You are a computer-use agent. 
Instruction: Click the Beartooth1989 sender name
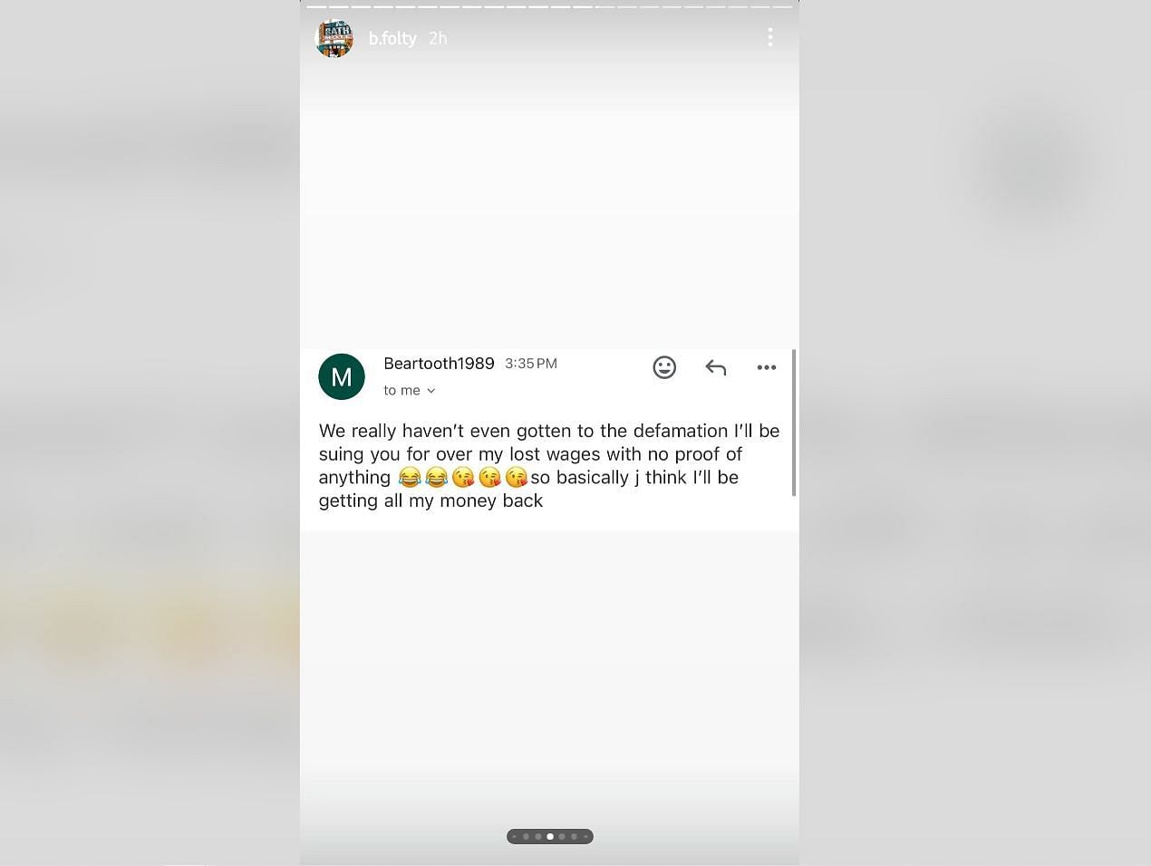click(439, 363)
